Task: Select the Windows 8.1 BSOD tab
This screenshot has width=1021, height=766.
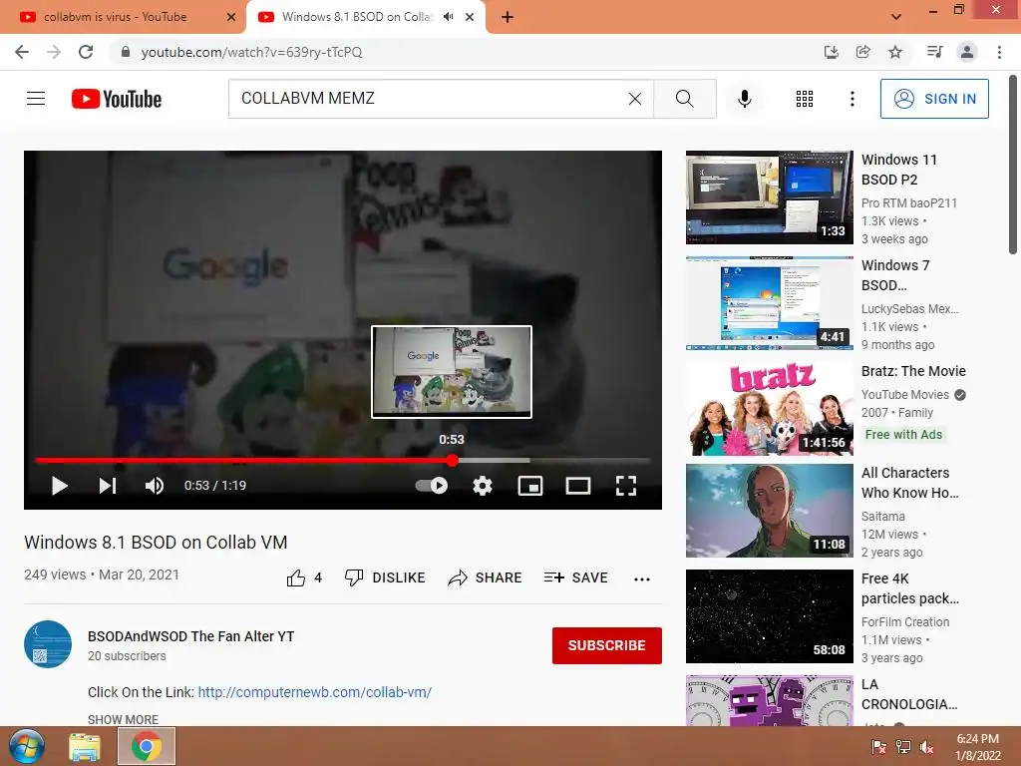Action: coord(356,17)
